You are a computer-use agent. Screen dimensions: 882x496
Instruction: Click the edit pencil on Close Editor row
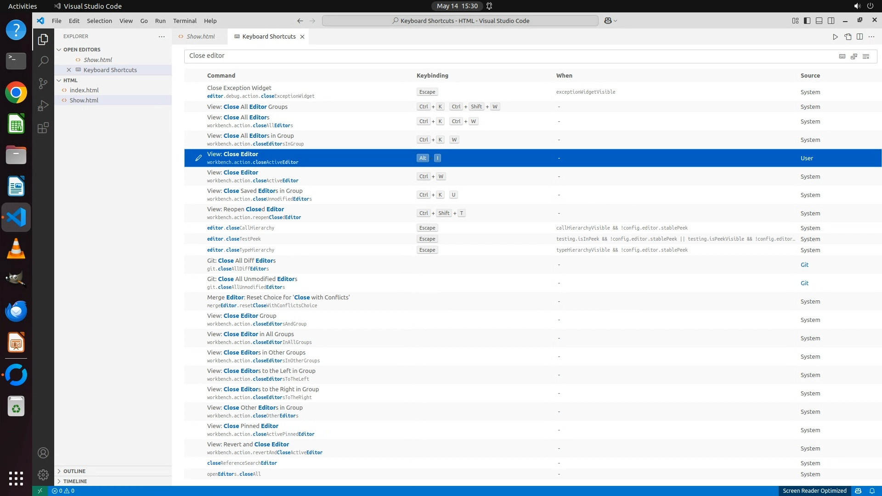[x=198, y=158]
